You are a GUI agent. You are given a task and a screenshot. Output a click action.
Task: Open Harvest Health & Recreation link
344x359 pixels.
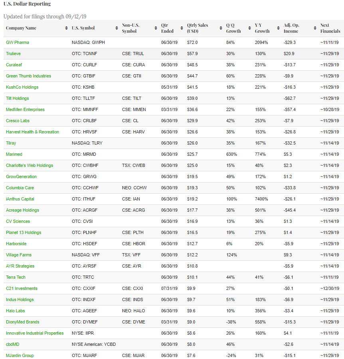pos(32,132)
